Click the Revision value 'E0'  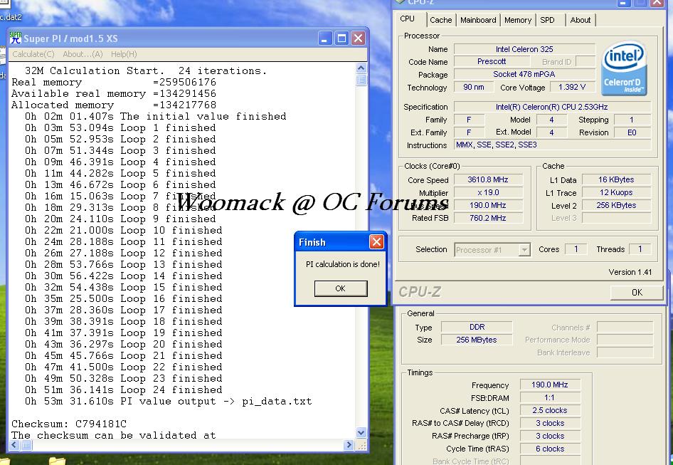point(632,132)
